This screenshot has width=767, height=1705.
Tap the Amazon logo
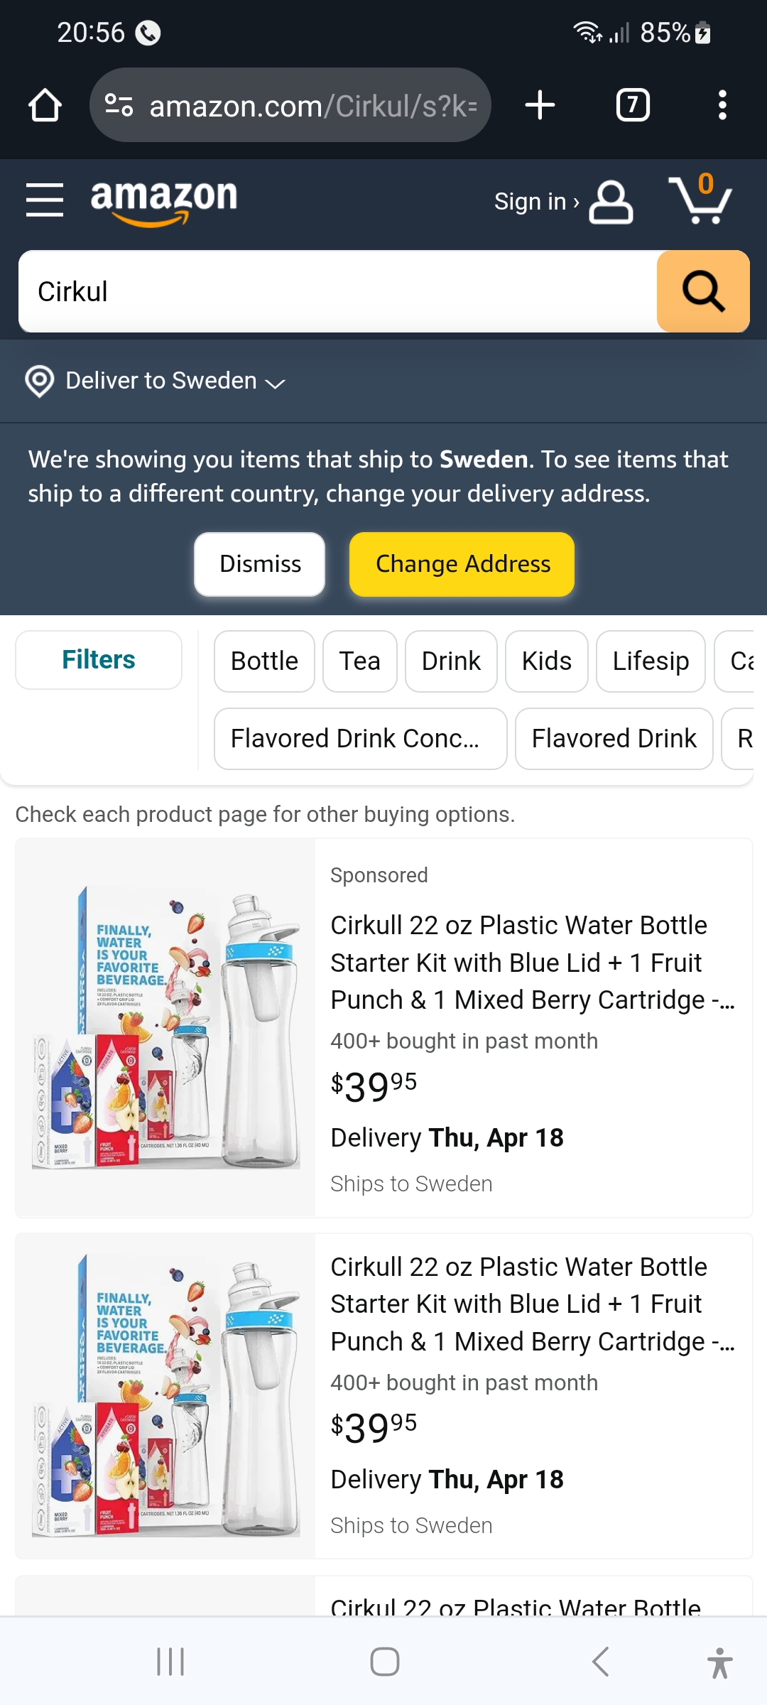(164, 201)
